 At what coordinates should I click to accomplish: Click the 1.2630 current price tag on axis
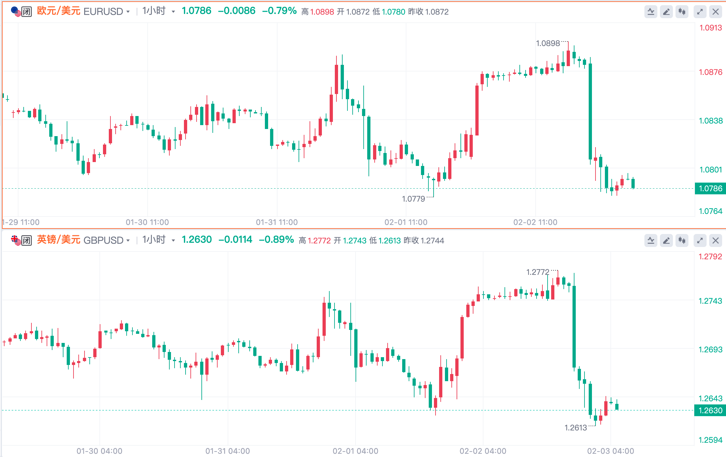pyautogui.click(x=710, y=410)
